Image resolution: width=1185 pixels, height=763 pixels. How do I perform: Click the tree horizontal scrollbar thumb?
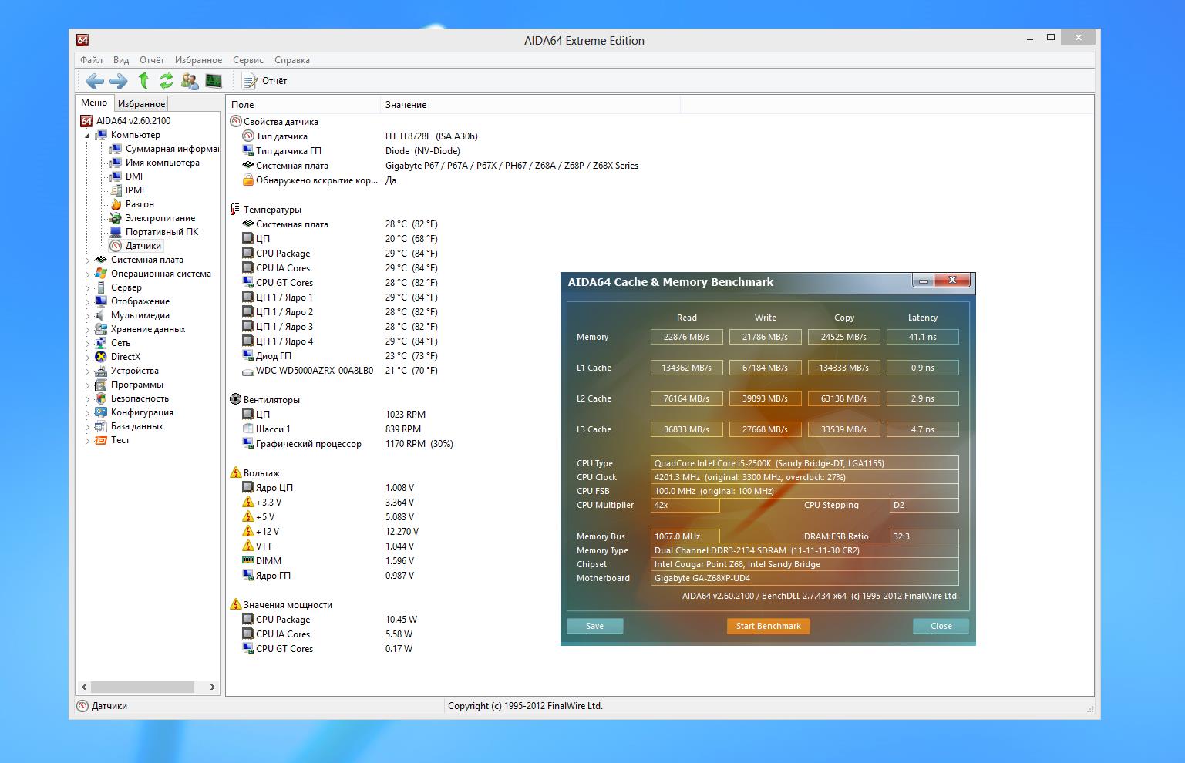click(142, 687)
